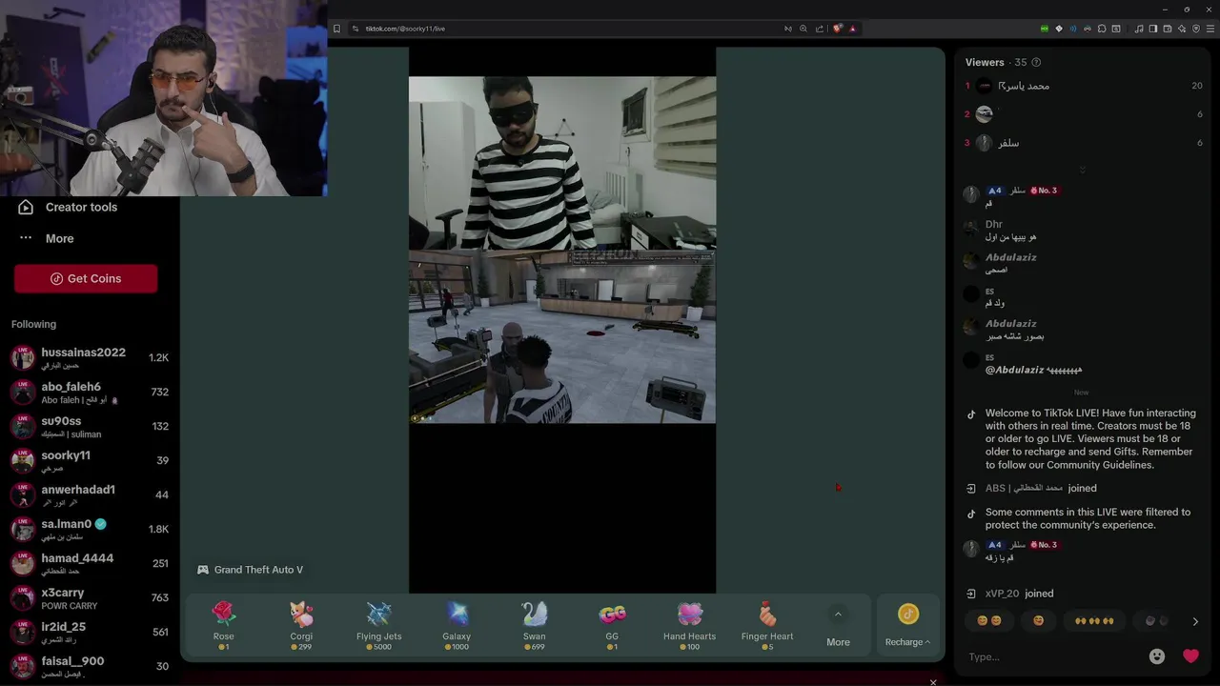Screen dimensions: 1220x686
Task: Open Creator tools in the sidebar
Action: pos(81,207)
